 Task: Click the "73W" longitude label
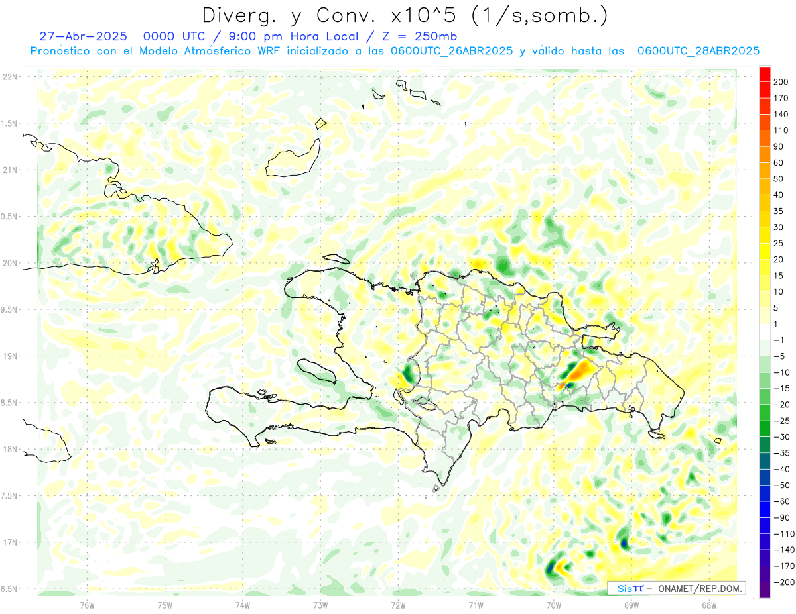(320, 605)
